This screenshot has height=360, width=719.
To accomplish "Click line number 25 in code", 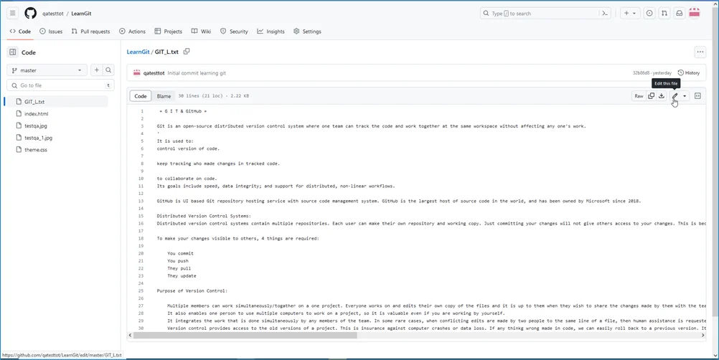I will pos(141,291).
